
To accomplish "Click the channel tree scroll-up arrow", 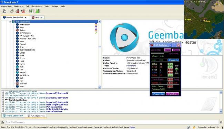I will click(100, 22).
